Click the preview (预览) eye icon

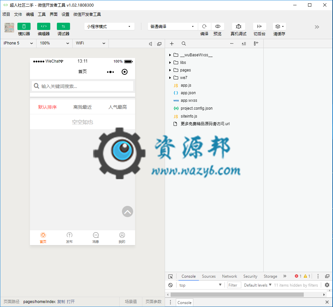[218, 26]
